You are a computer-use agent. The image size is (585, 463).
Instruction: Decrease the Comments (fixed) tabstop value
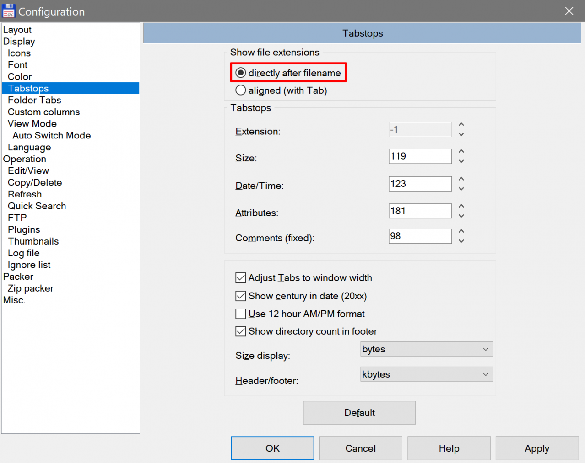pyautogui.click(x=461, y=241)
